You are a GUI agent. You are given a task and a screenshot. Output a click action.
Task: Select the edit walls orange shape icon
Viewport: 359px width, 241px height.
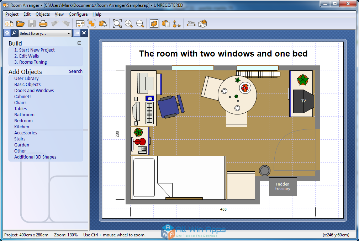pyautogui.click(x=91, y=23)
